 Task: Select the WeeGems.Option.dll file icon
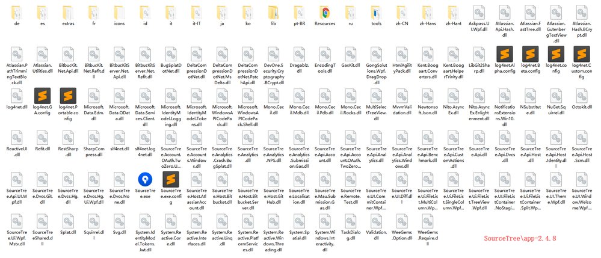[402, 221]
